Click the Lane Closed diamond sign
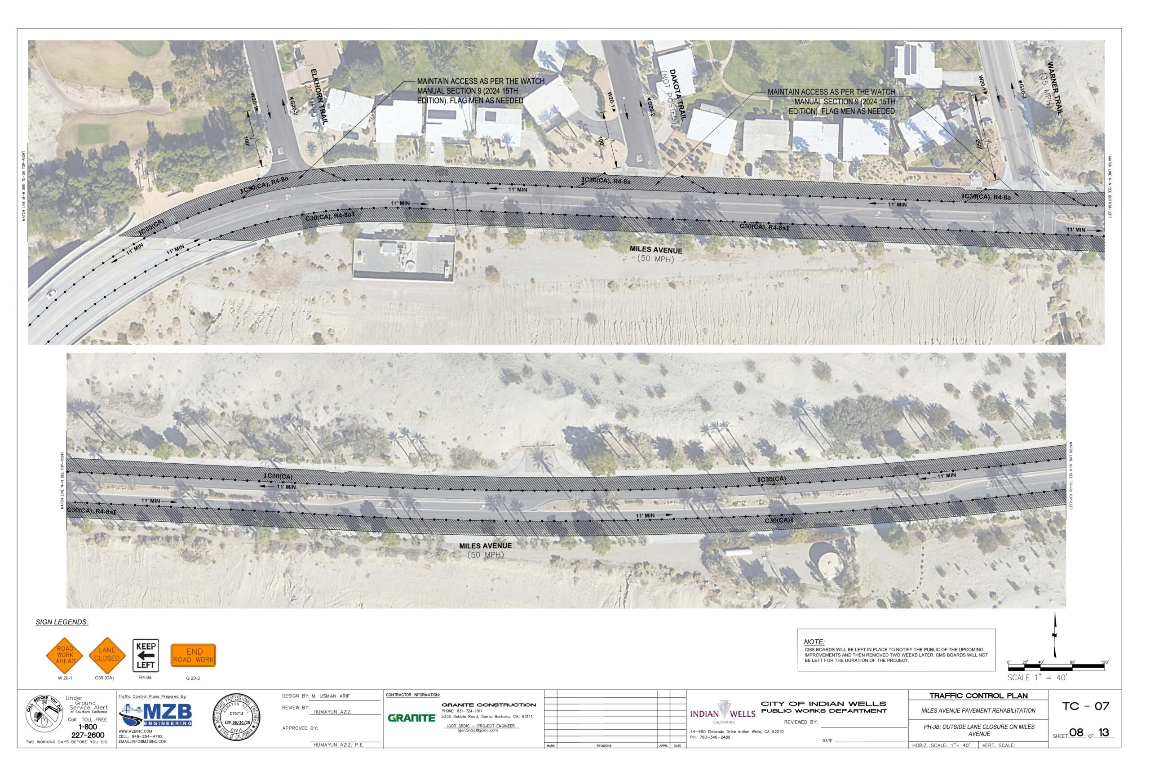 (x=106, y=655)
